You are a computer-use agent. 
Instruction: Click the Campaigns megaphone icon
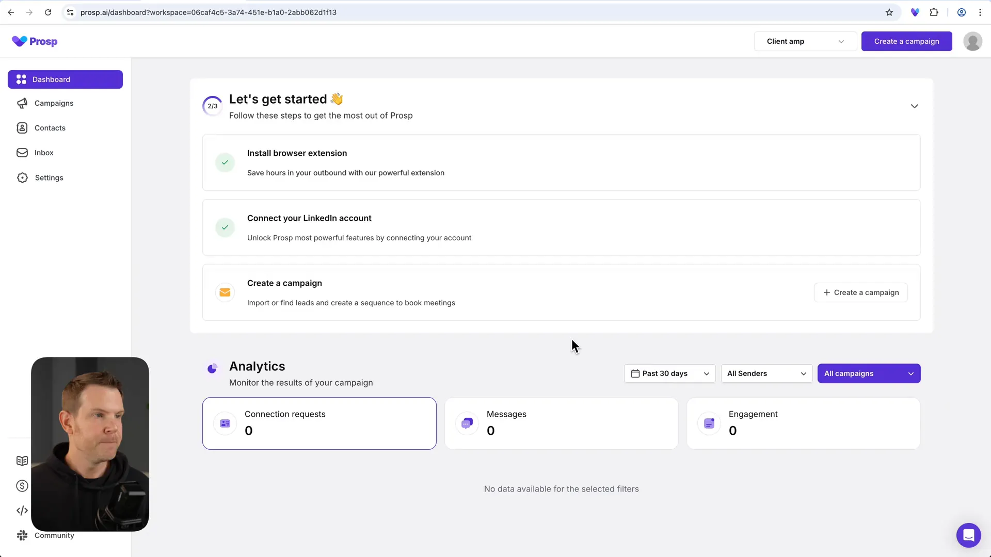(22, 103)
